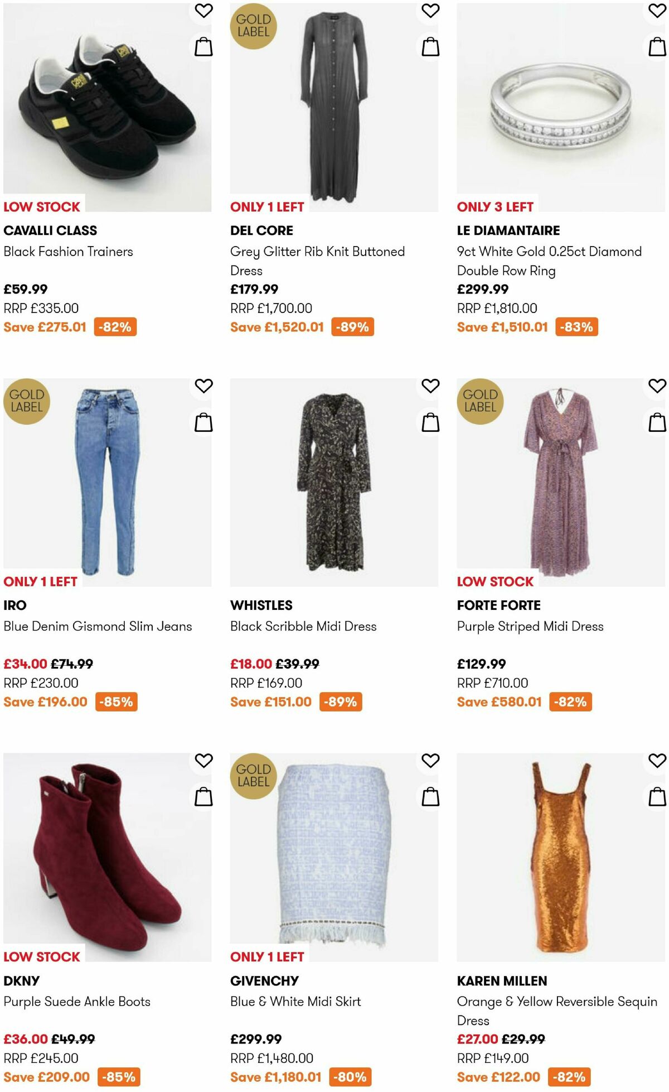This screenshot has width=669, height=1092.
Task: Click the bag icon on the Del Core dress
Action: click(x=430, y=46)
